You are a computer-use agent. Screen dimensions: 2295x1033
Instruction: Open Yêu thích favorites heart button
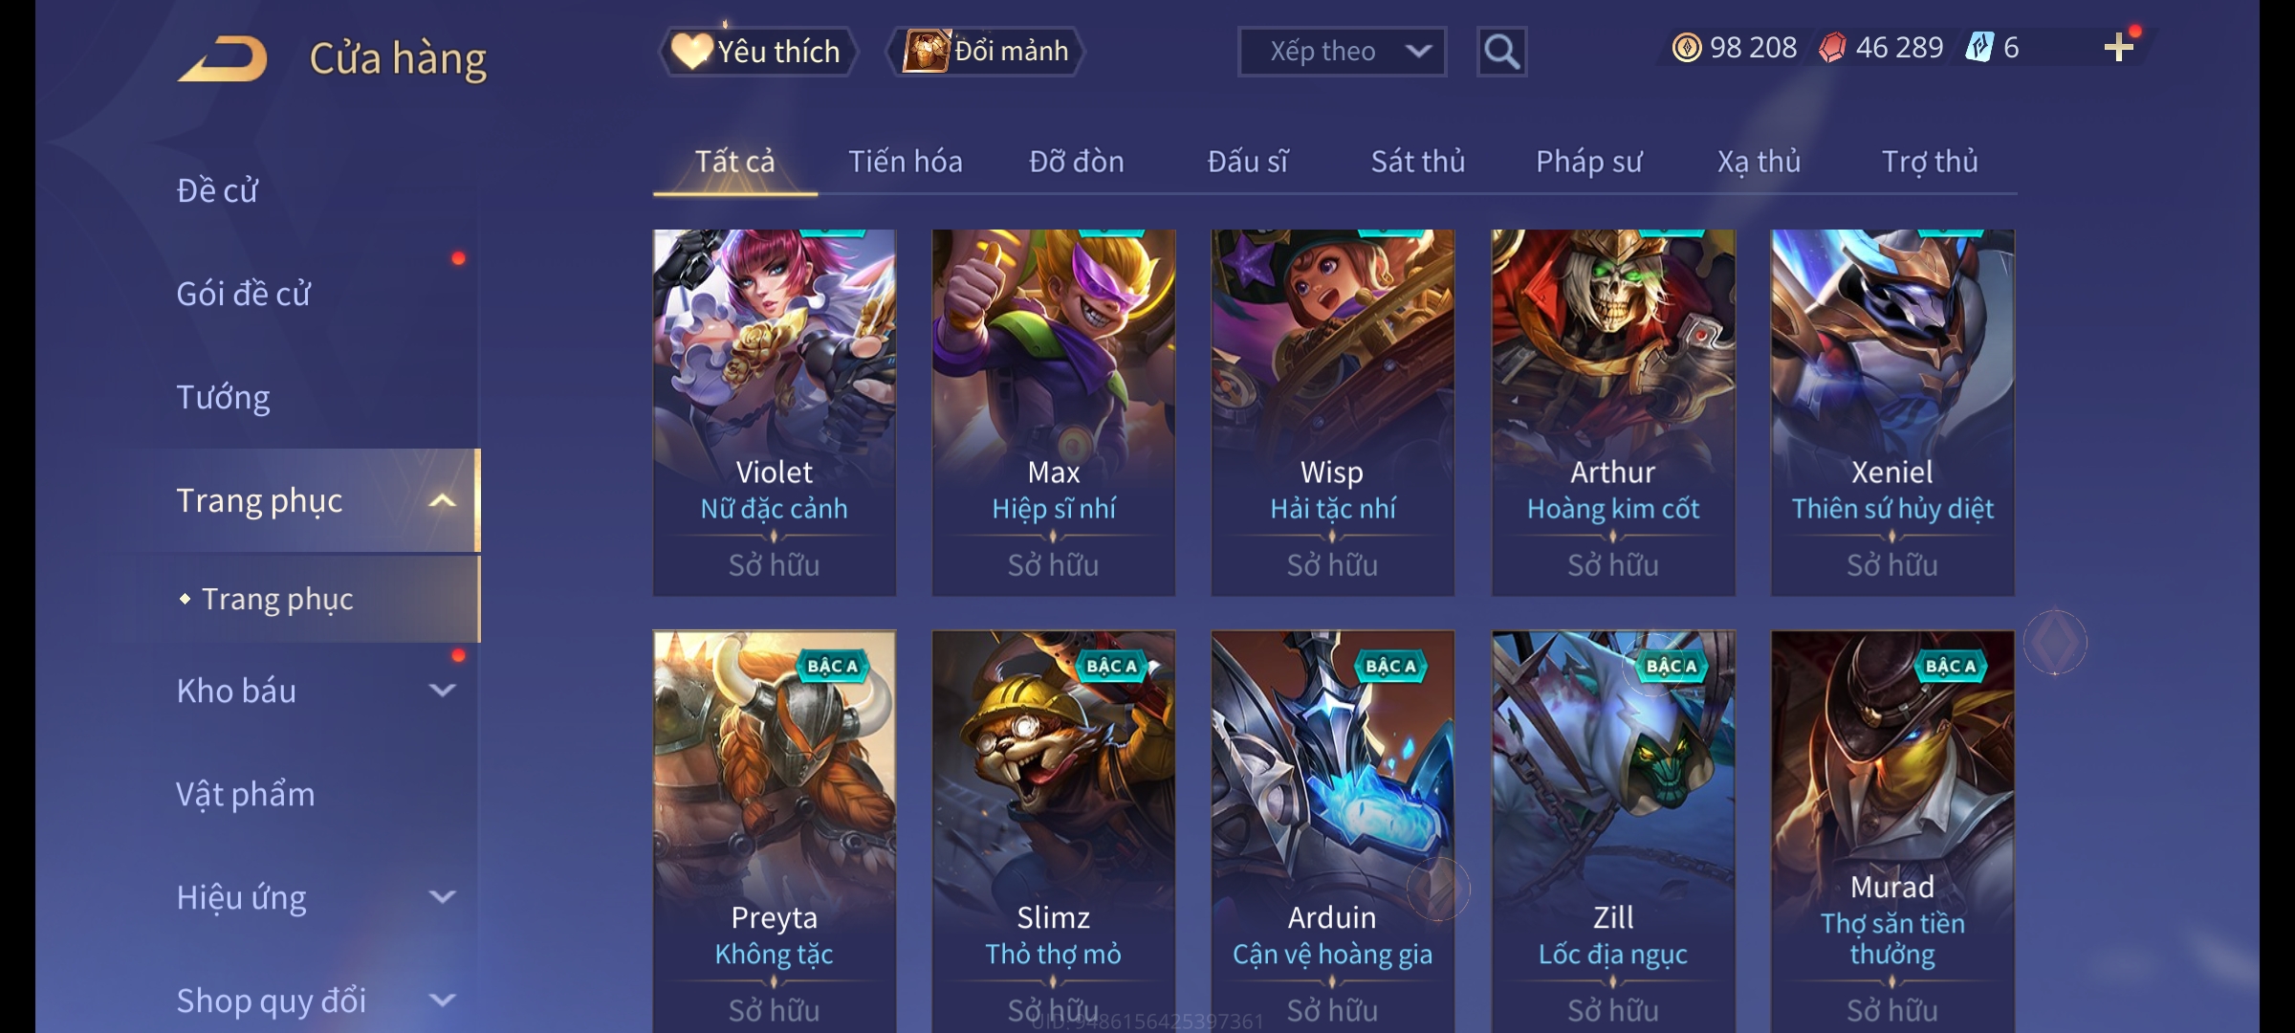coord(757,52)
